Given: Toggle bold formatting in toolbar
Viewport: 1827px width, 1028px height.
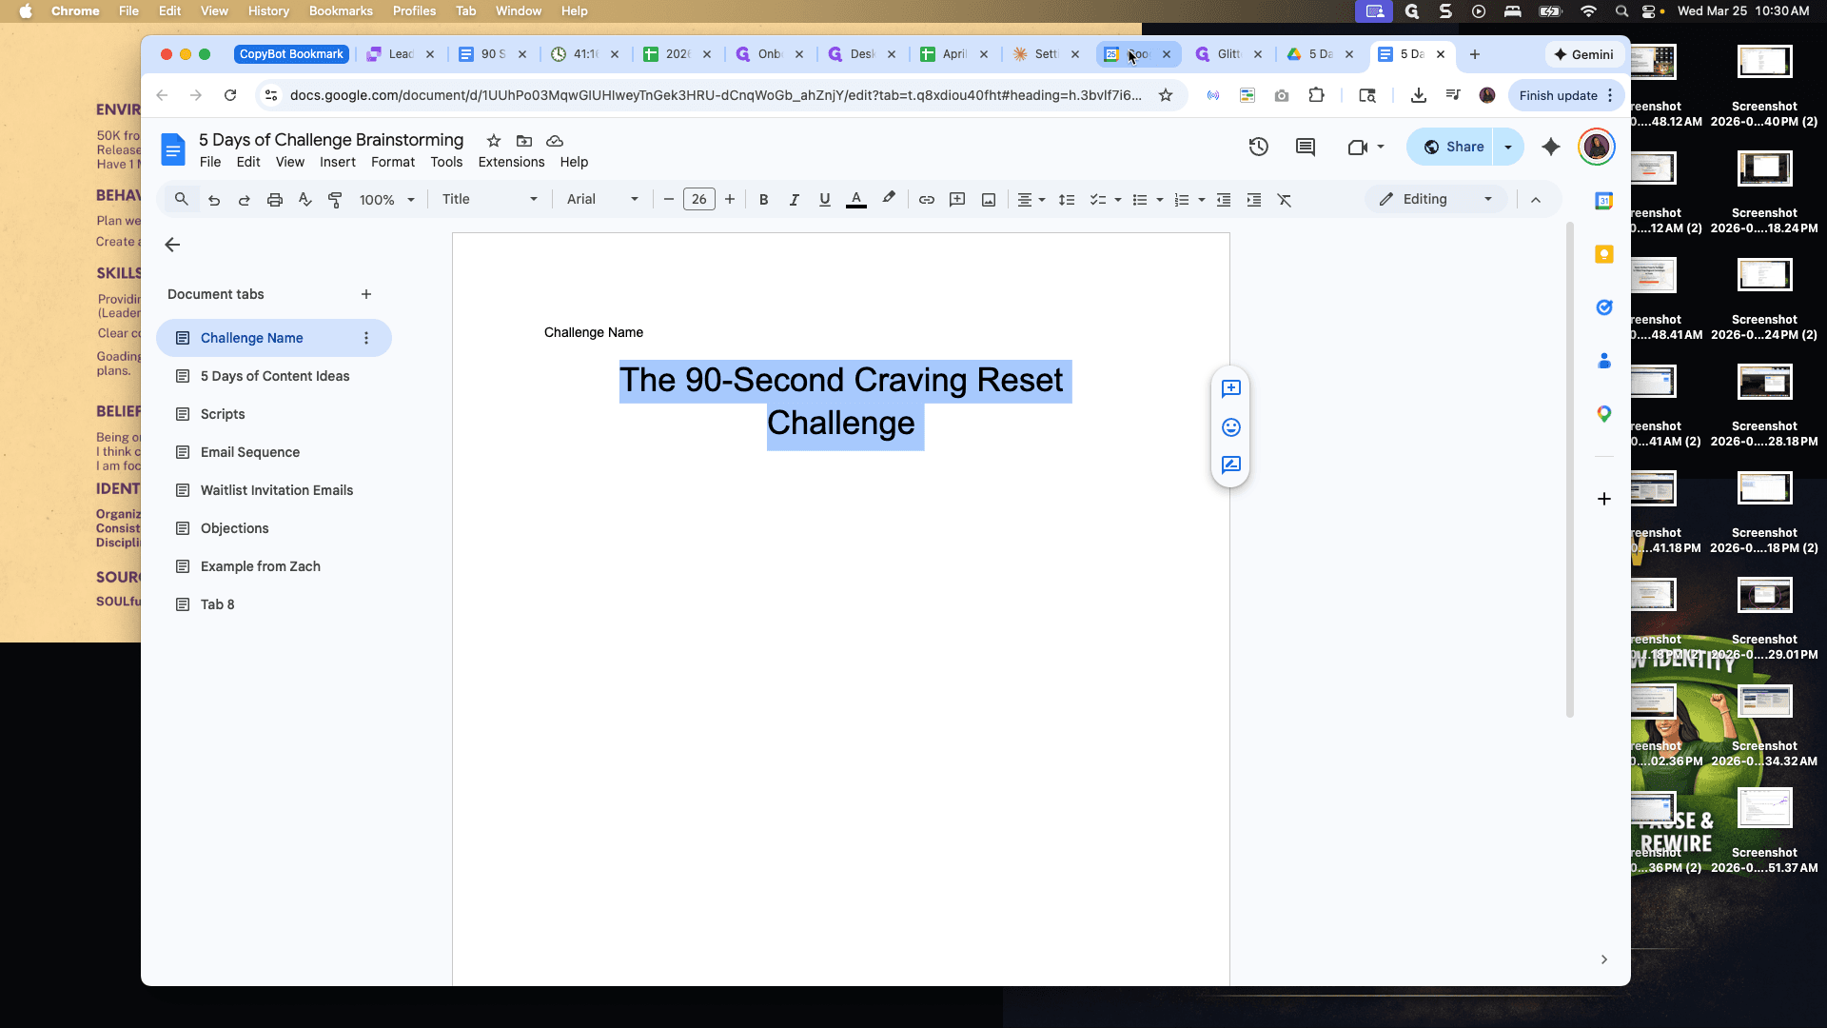Looking at the screenshot, I should pyautogui.click(x=763, y=200).
